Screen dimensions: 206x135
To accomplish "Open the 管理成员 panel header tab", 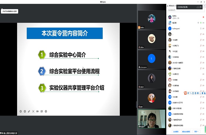I will point(172,6).
